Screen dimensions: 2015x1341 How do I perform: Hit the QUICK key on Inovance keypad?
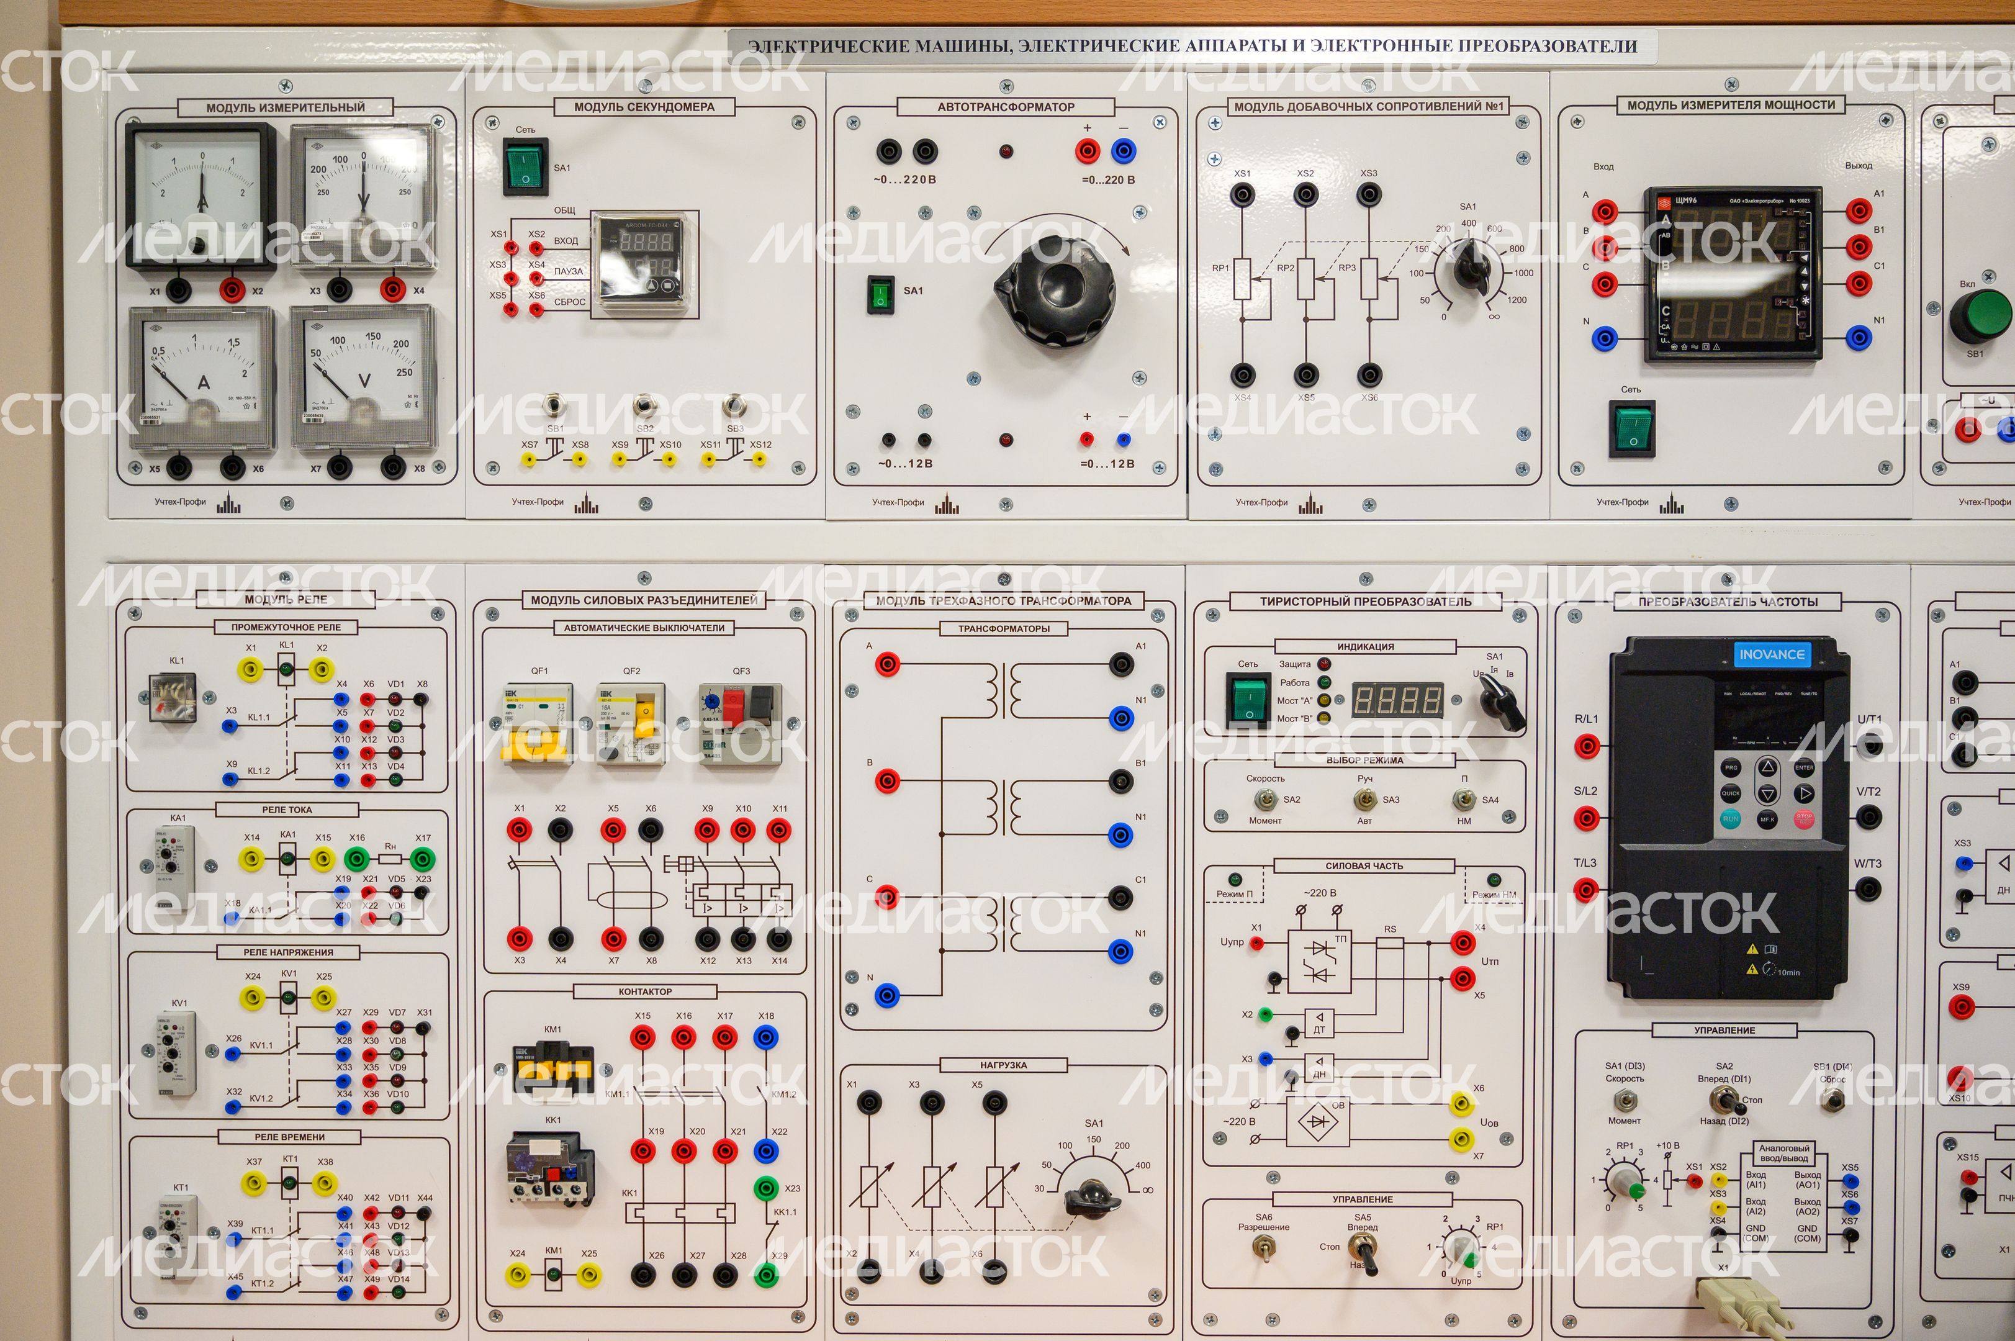[x=1731, y=793]
